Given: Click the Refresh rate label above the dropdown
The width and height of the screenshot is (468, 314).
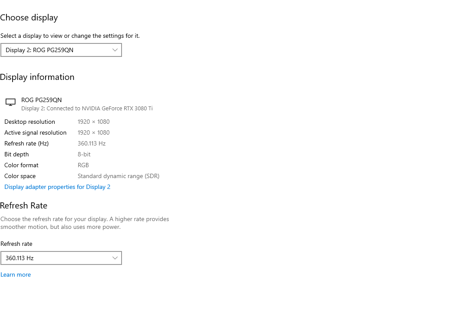Looking at the screenshot, I should pos(16,244).
